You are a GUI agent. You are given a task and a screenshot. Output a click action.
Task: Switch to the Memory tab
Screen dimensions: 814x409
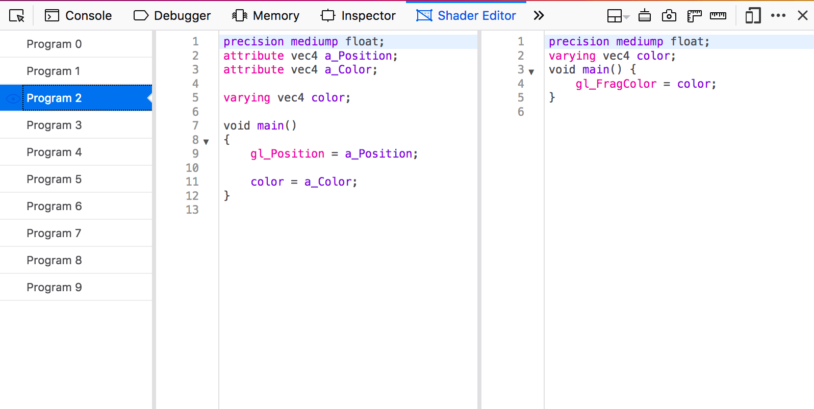266,16
